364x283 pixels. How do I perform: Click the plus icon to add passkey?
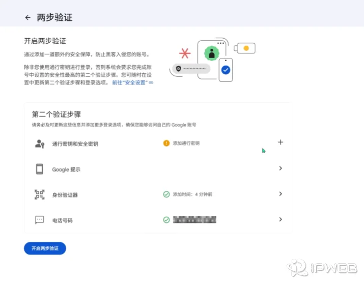click(281, 142)
